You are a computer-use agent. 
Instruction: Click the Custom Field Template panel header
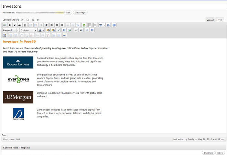(114, 148)
